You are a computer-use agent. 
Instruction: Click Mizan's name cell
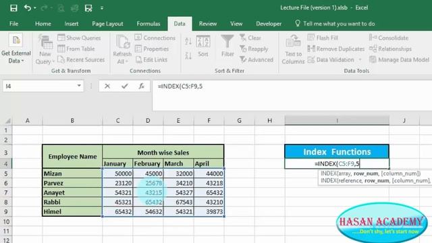[x=72, y=173]
